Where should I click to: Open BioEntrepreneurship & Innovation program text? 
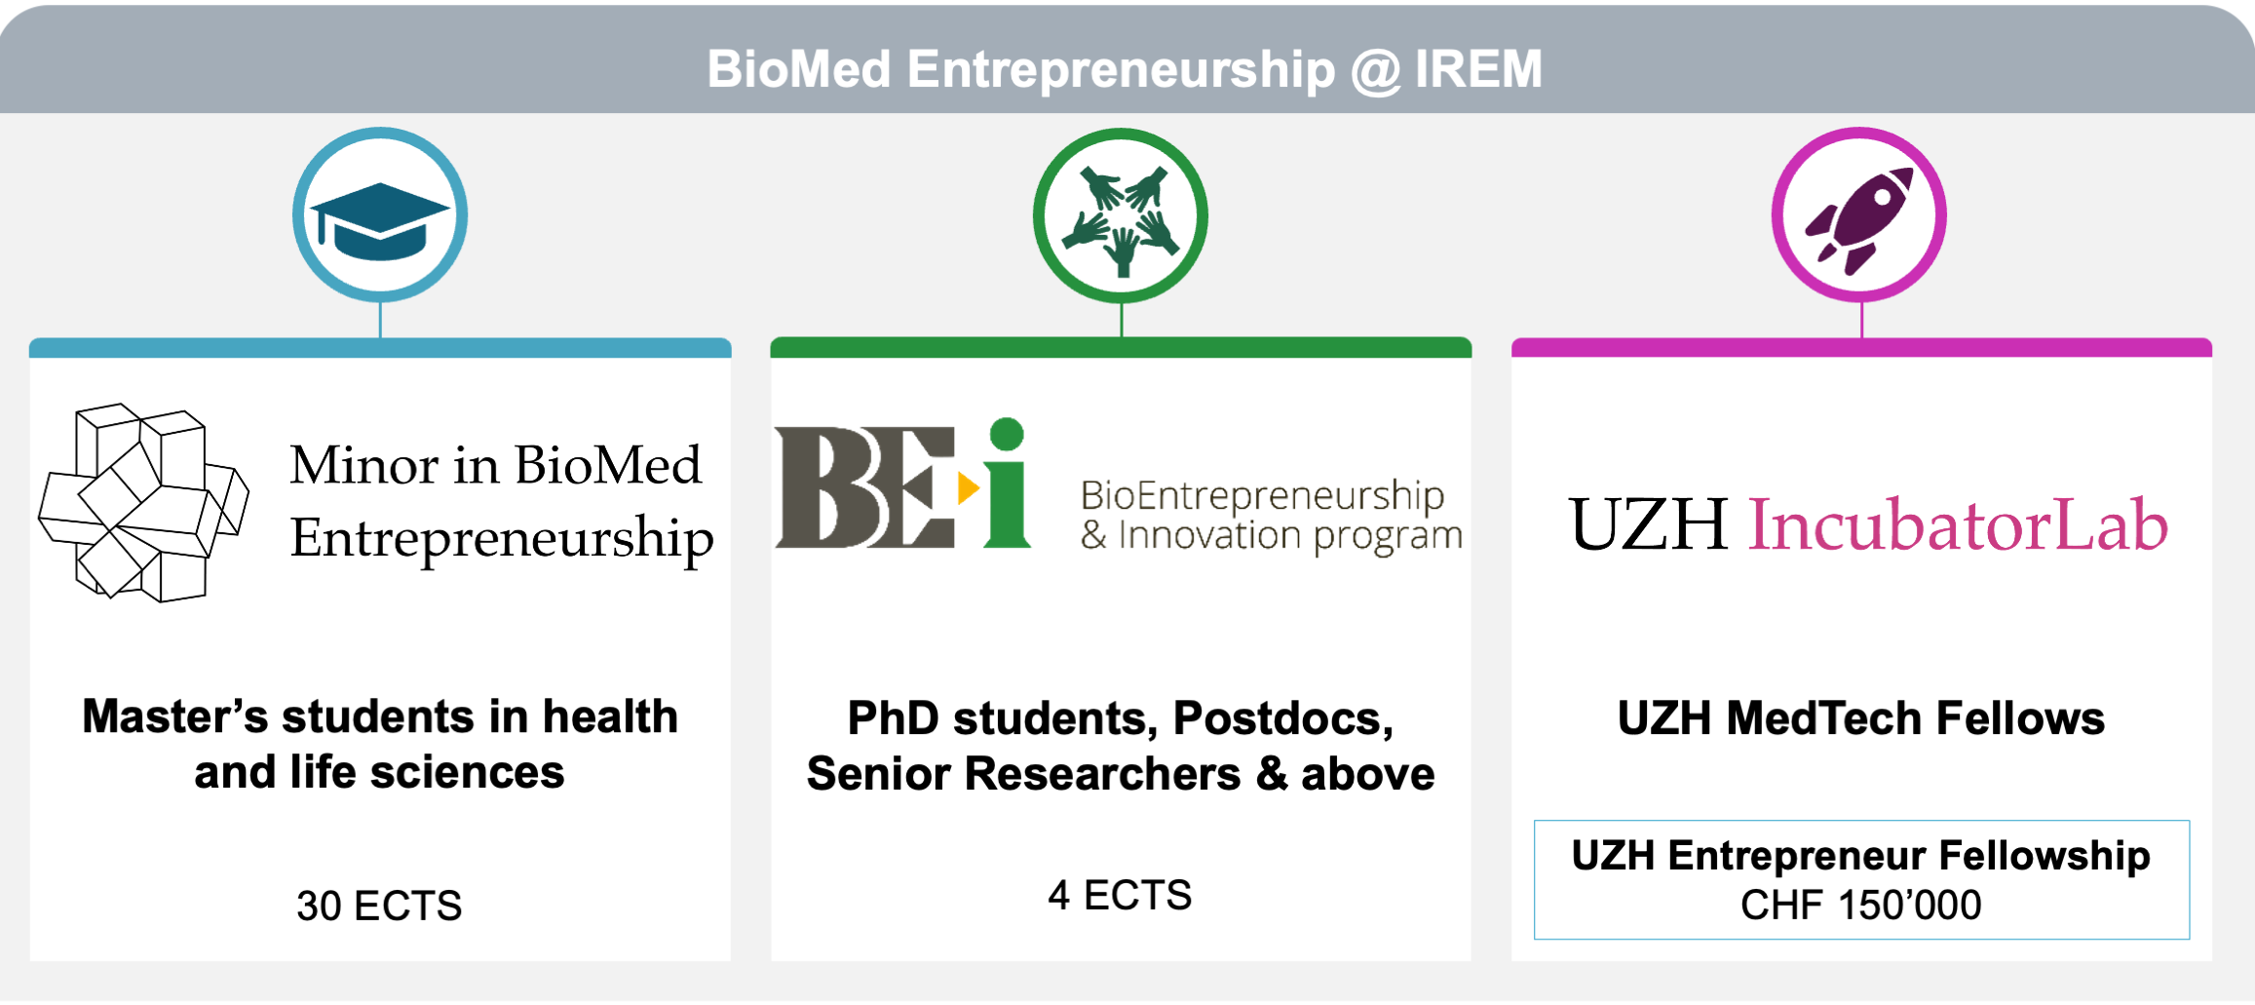pos(1272,516)
